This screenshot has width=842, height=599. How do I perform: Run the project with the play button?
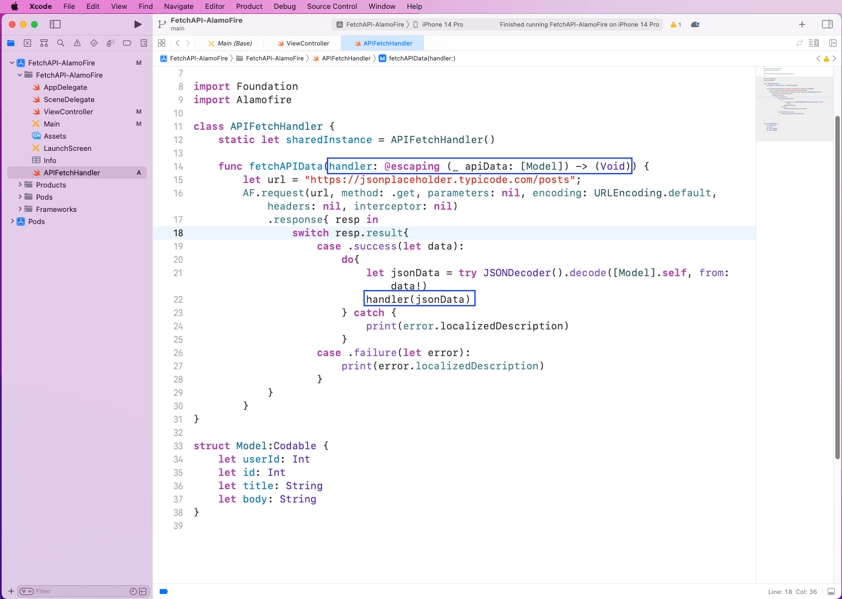pos(137,24)
